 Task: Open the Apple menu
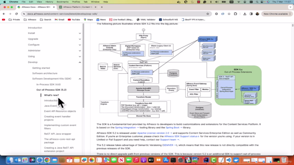click(5, 2)
